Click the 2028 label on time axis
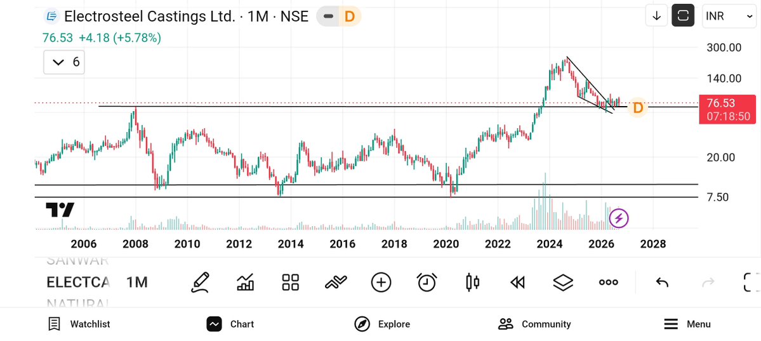The height and width of the screenshot is (341, 761). tap(652, 244)
